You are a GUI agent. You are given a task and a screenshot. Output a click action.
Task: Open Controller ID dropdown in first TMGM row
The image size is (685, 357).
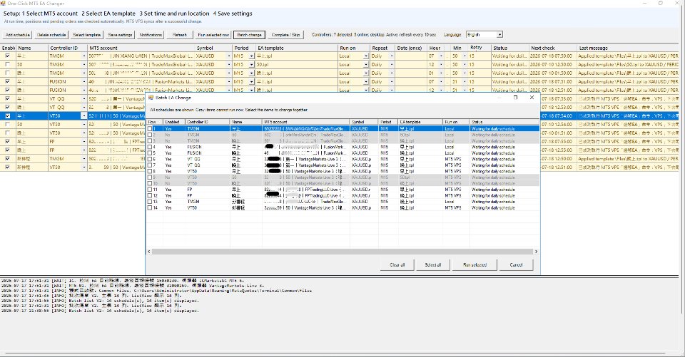(84, 56)
